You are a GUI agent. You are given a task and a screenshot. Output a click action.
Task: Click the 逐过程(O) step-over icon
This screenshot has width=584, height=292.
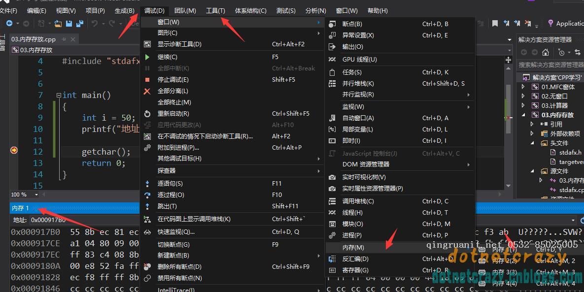click(x=147, y=195)
